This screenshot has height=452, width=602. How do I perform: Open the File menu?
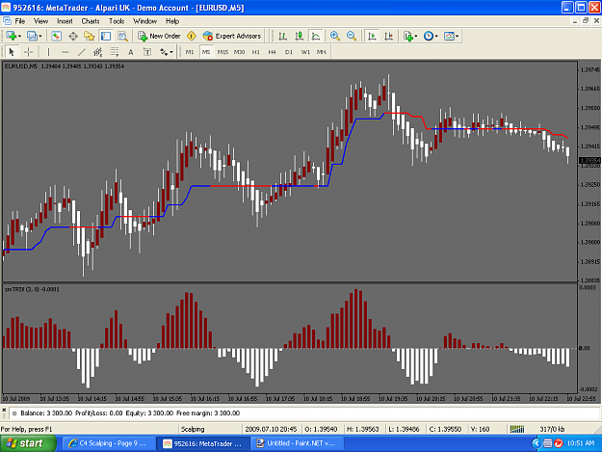coord(20,21)
